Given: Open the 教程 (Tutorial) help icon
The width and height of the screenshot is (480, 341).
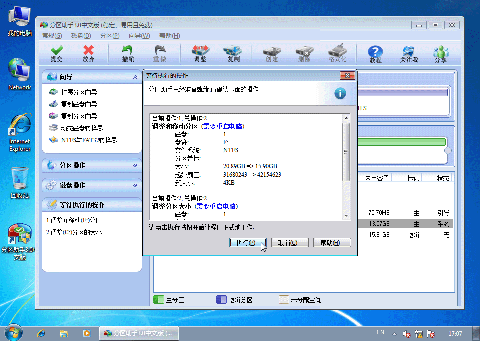Looking at the screenshot, I should coord(374,54).
